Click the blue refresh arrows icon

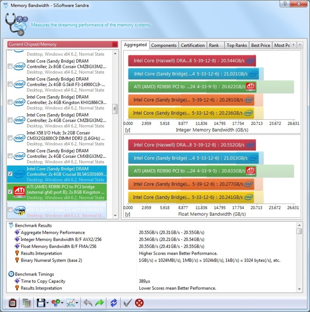click(114, 303)
